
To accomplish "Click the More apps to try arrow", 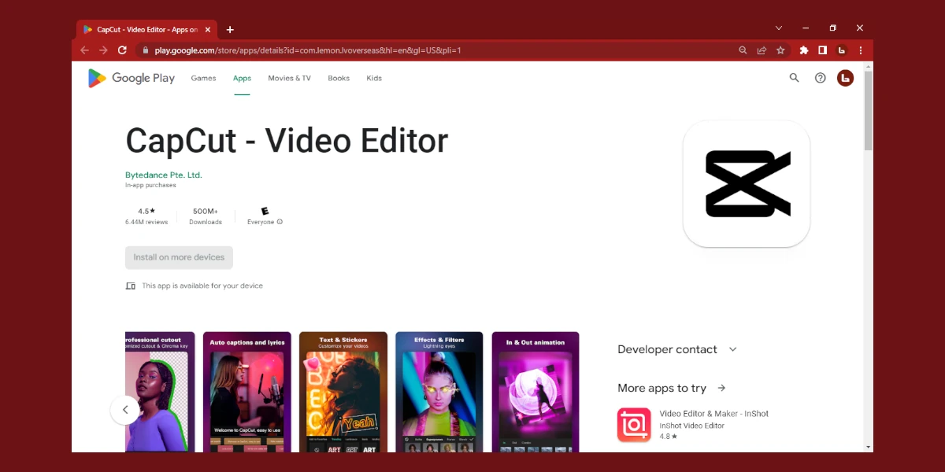I will tap(721, 388).
